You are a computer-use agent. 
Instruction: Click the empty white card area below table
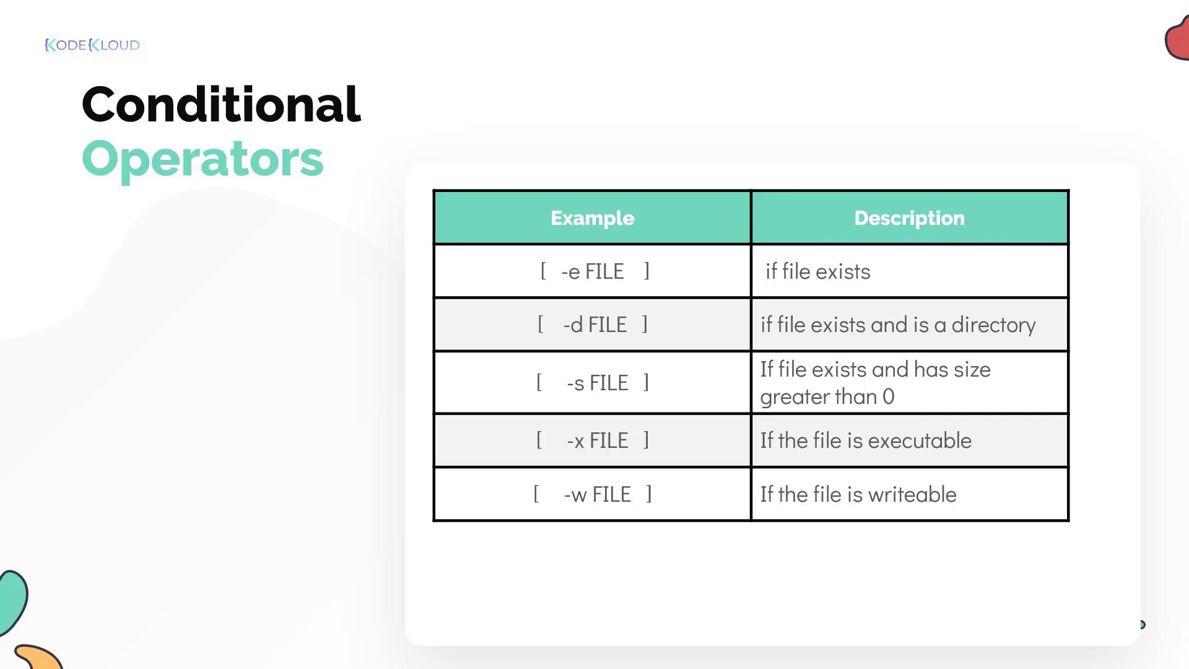772,582
